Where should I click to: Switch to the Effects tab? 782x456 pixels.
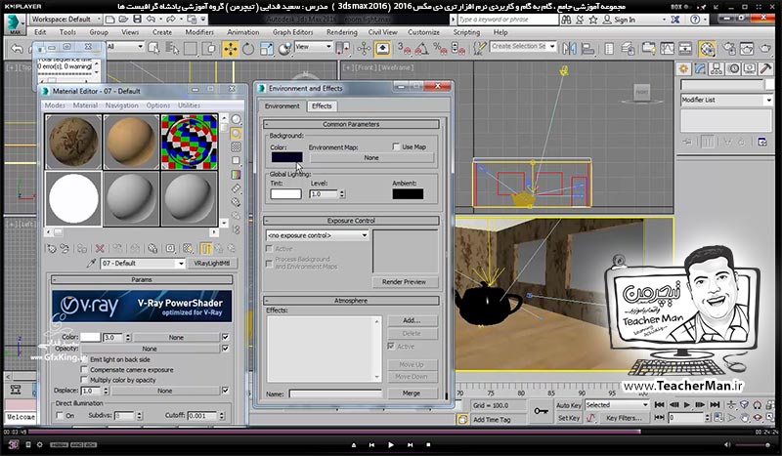322,105
